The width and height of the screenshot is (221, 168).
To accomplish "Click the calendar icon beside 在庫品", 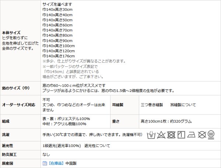I will 45,163.
